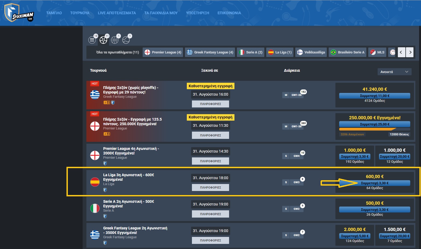The image size is (421, 249).
Task: Filter by Premier League (4)
Action: point(163,52)
